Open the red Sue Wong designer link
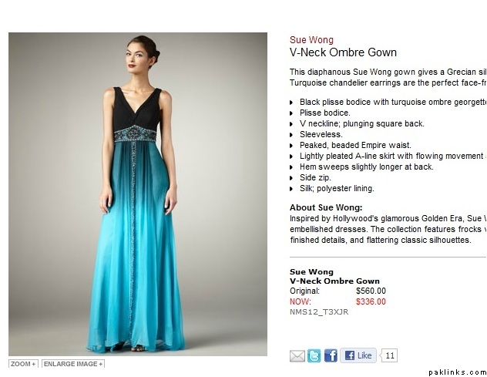487x377 pixels. coord(311,40)
